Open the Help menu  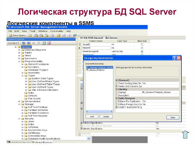click(69, 31)
